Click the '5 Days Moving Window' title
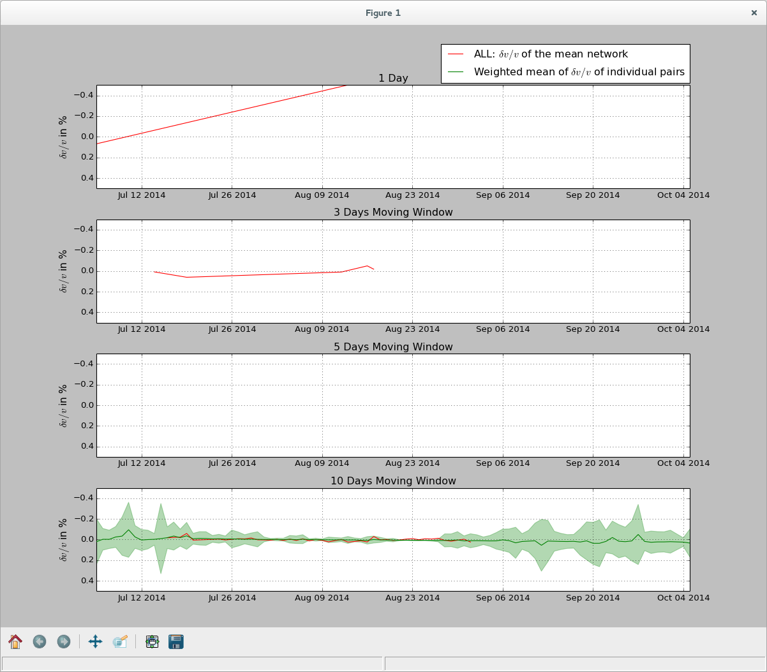 click(x=393, y=347)
